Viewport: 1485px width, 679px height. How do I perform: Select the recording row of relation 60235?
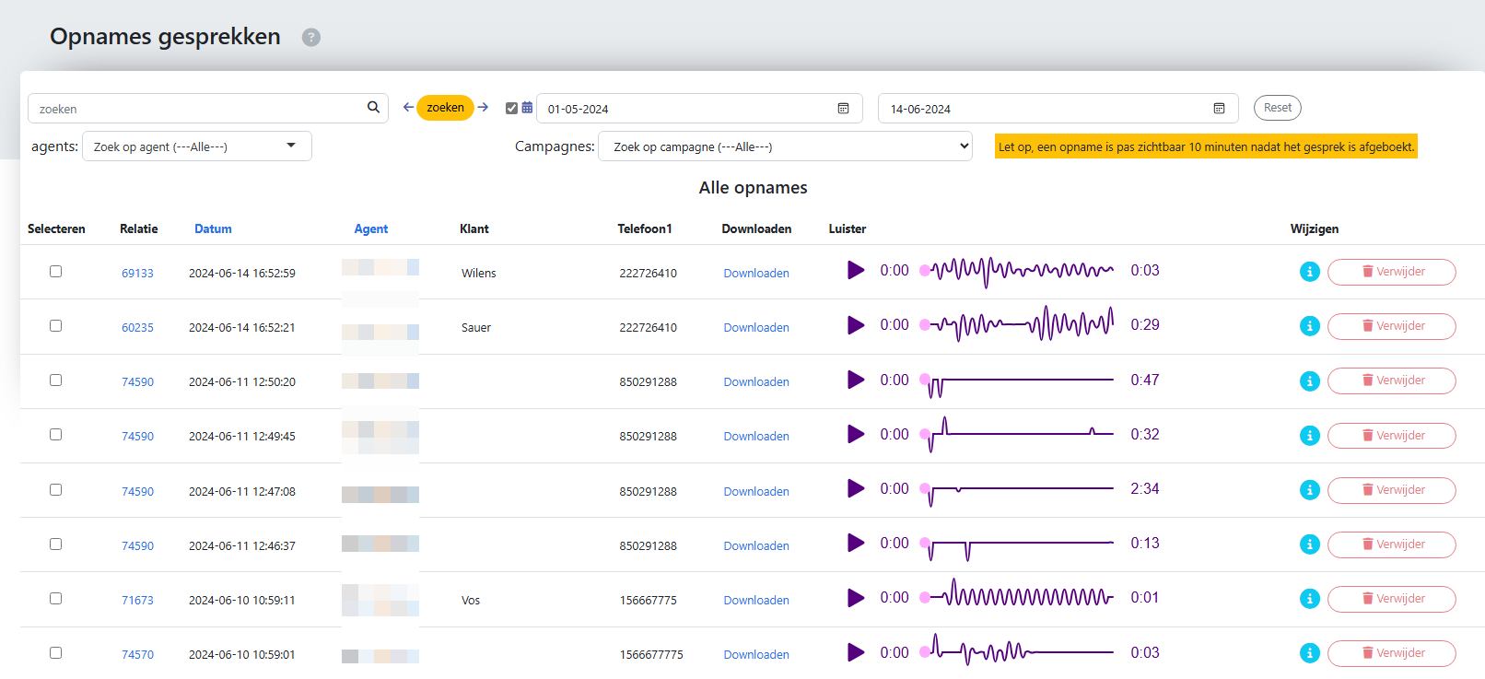point(55,326)
